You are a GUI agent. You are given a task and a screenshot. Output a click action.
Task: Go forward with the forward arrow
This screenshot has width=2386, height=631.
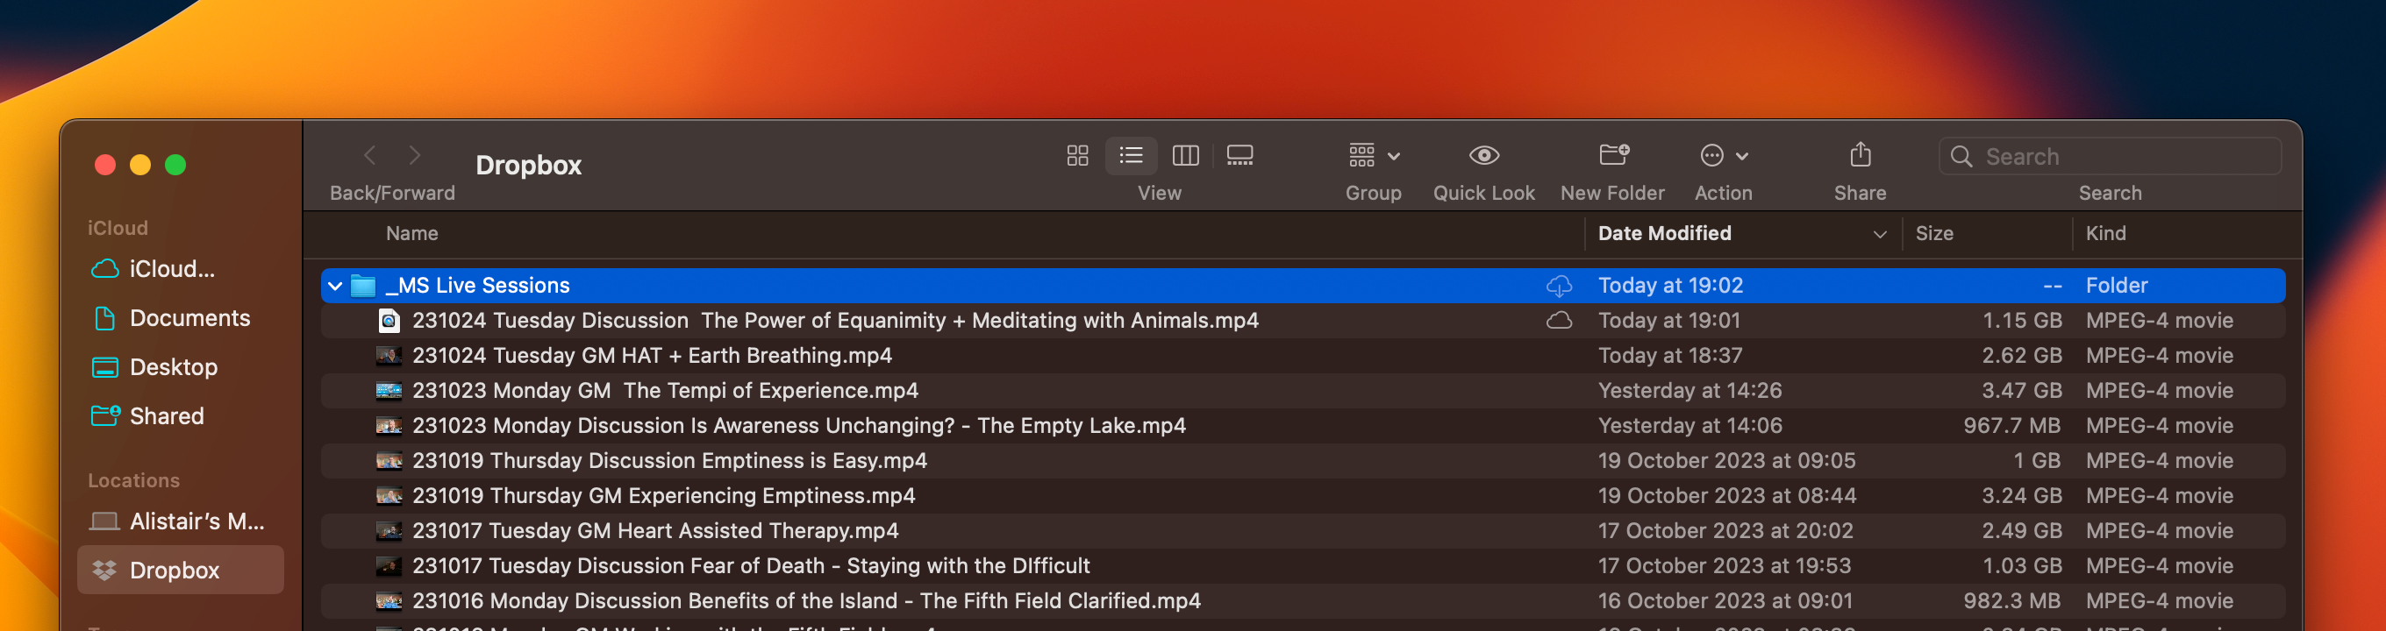414,155
